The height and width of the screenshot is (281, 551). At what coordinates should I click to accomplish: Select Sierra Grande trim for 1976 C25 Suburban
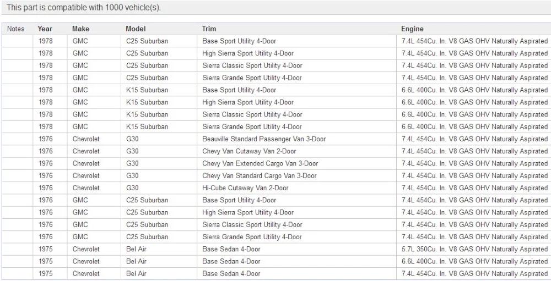(296, 237)
